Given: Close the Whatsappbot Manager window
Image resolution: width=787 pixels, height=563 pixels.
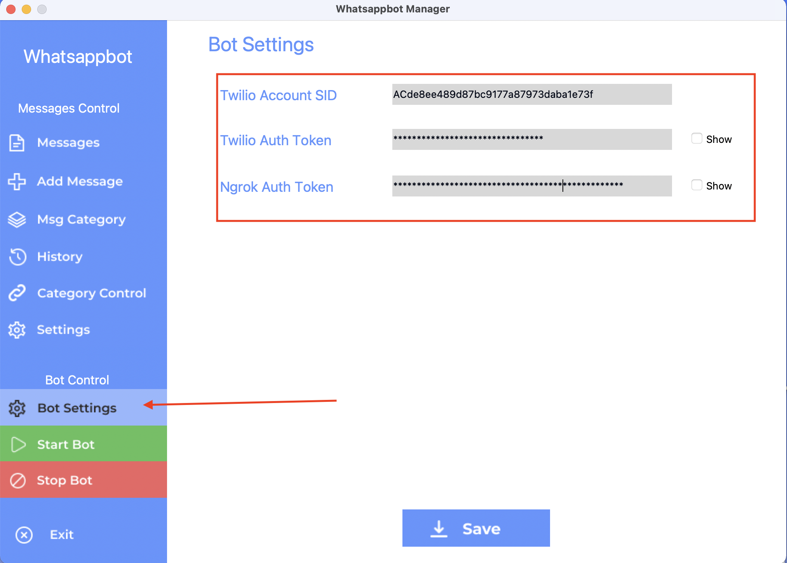Looking at the screenshot, I should pos(11,9).
